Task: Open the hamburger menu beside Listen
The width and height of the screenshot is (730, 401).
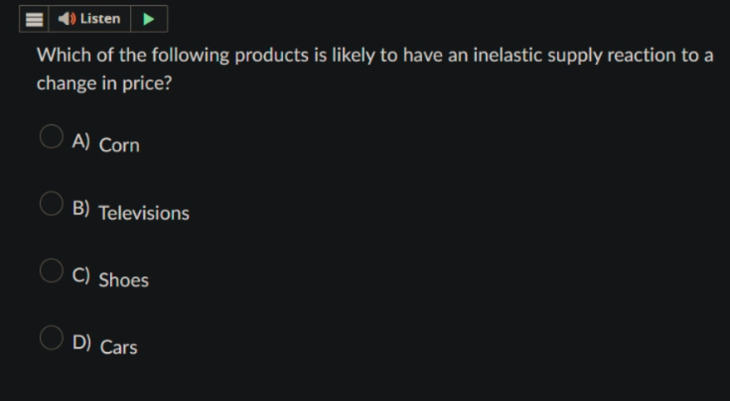Action: click(34, 19)
